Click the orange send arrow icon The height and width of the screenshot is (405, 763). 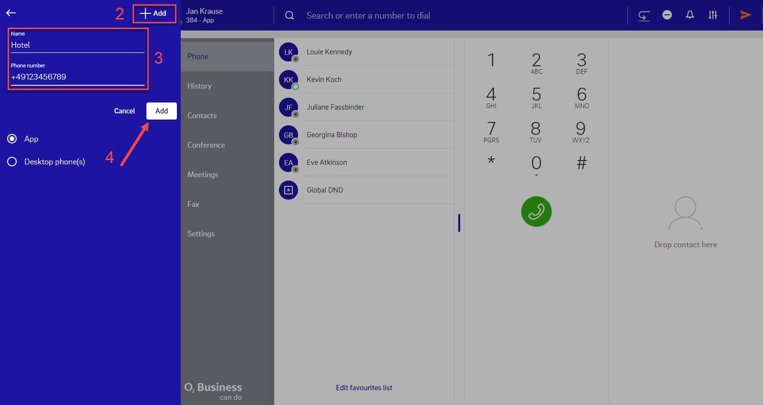(745, 15)
